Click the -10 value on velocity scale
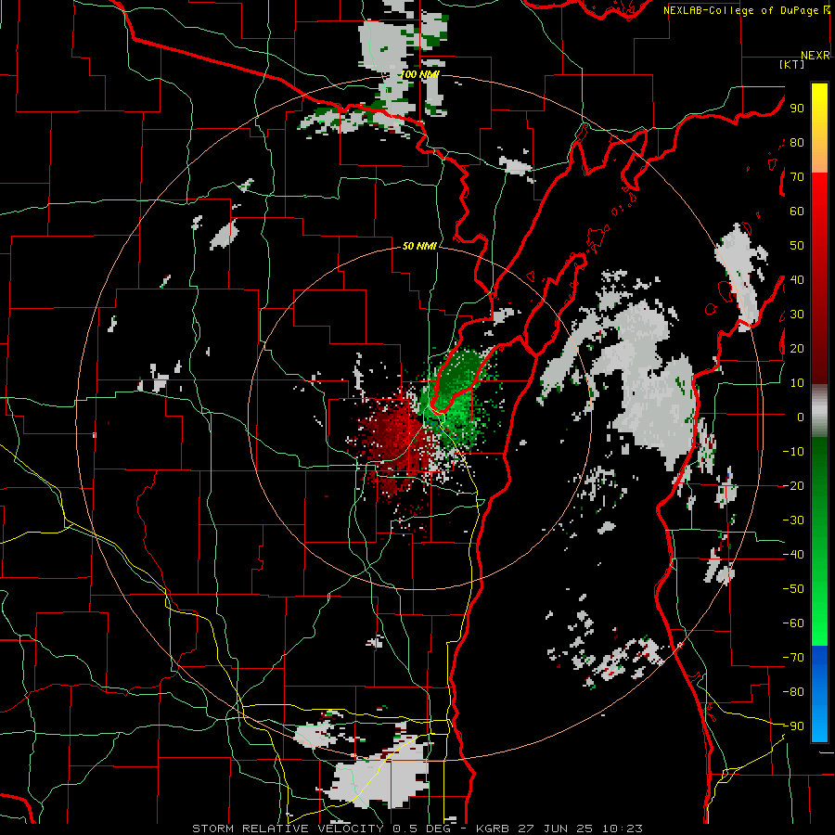The height and width of the screenshot is (835, 835). pyautogui.click(x=793, y=452)
